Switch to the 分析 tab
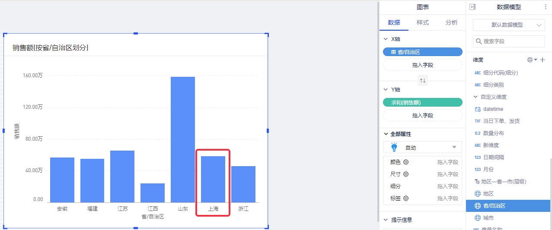Image resolution: width=552 pixels, height=230 pixels. pyautogui.click(x=451, y=22)
